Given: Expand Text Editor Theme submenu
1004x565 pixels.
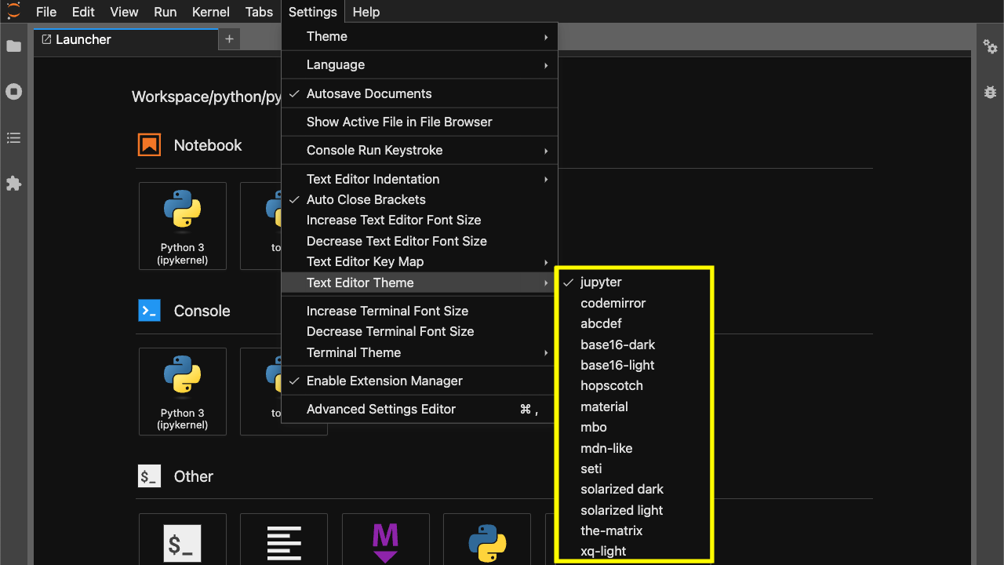Looking at the screenshot, I should point(420,282).
